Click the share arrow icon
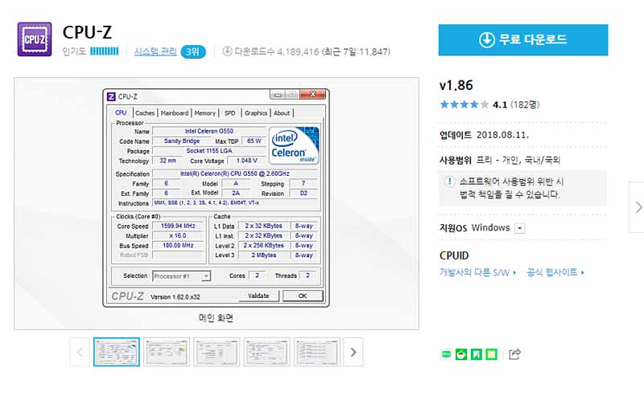This screenshot has width=644, height=400. tap(514, 354)
